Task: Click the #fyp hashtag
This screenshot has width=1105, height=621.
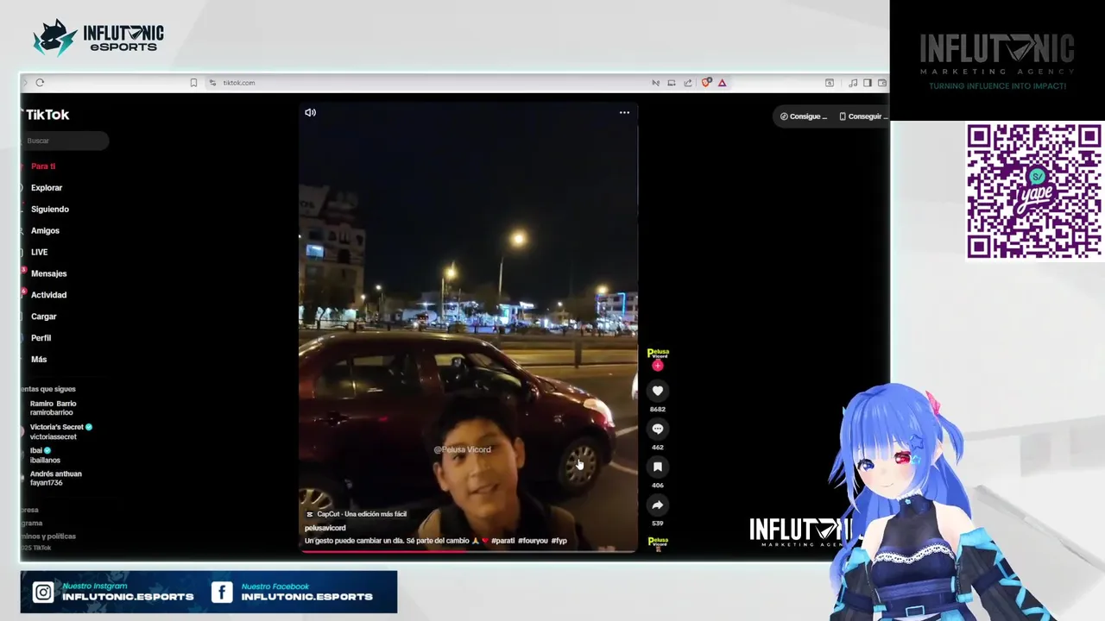Action: [x=559, y=541]
